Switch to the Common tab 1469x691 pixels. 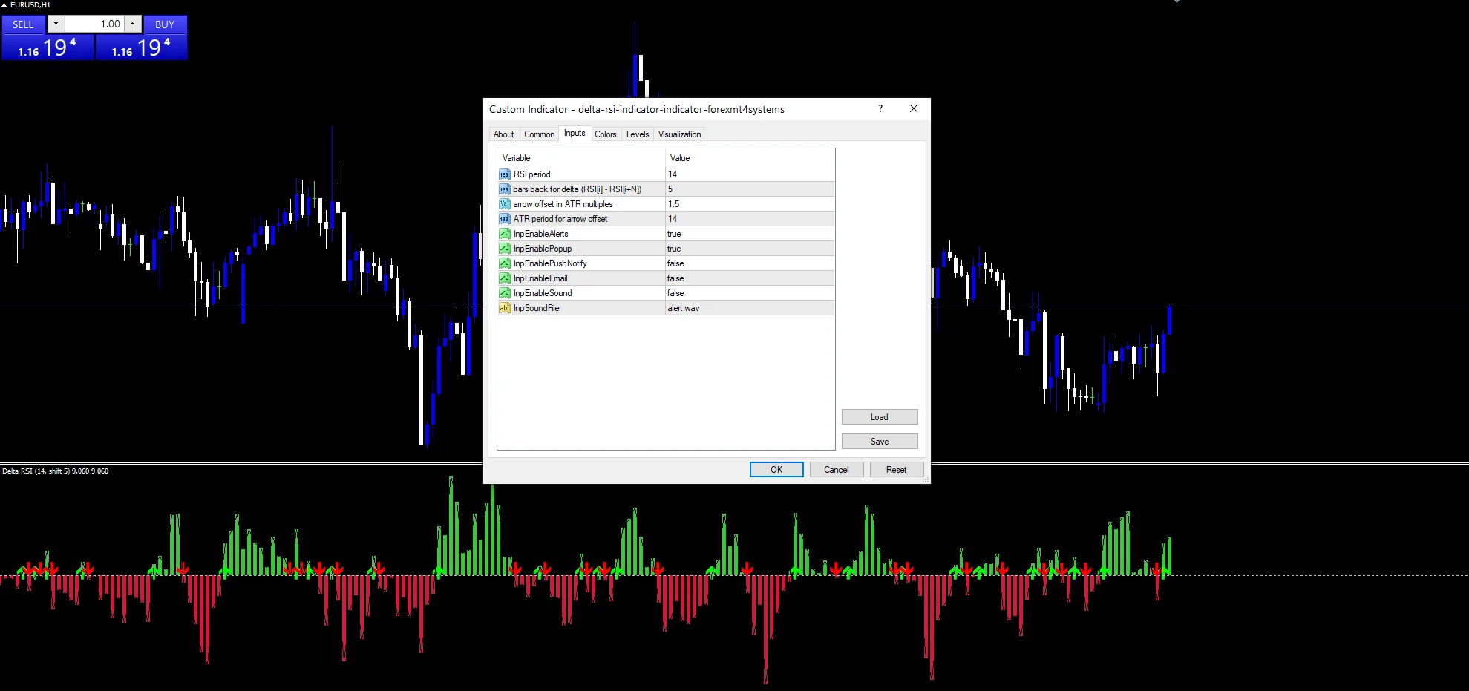point(539,134)
